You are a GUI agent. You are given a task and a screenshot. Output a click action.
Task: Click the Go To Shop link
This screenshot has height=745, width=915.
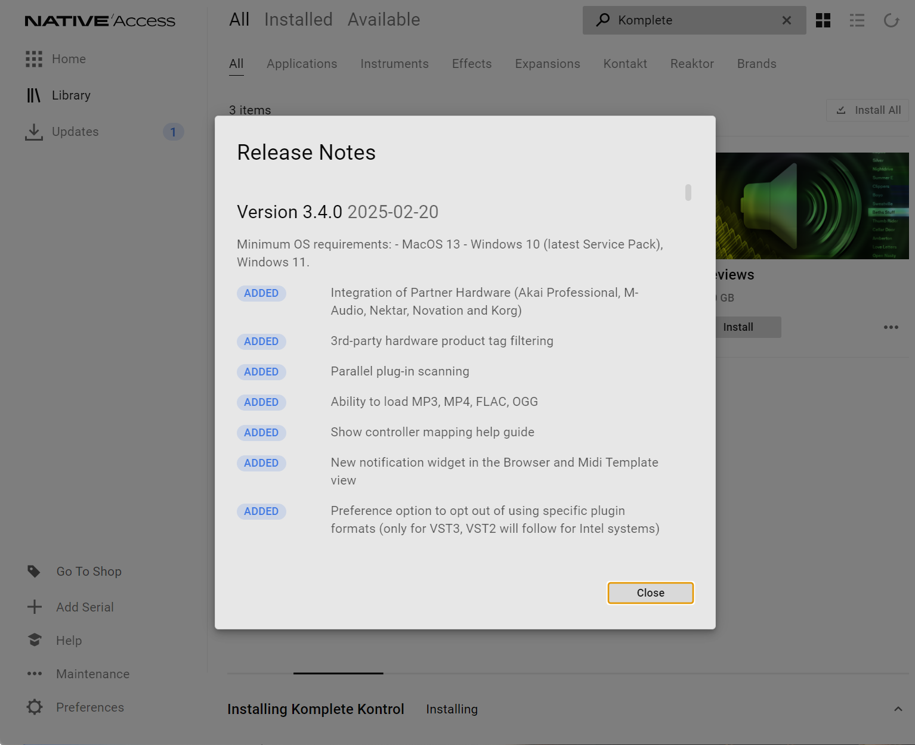tap(89, 572)
